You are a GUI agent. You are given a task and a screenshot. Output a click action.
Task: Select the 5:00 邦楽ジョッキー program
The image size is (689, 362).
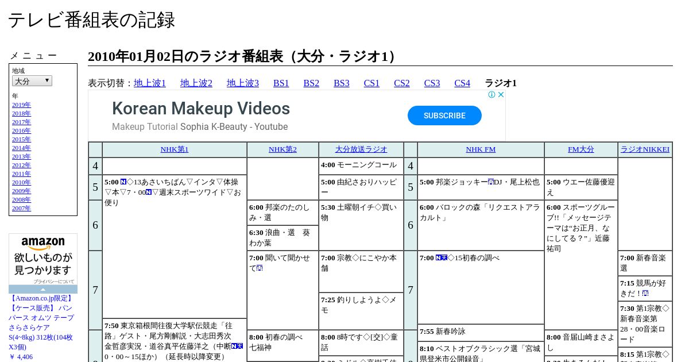click(x=481, y=187)
